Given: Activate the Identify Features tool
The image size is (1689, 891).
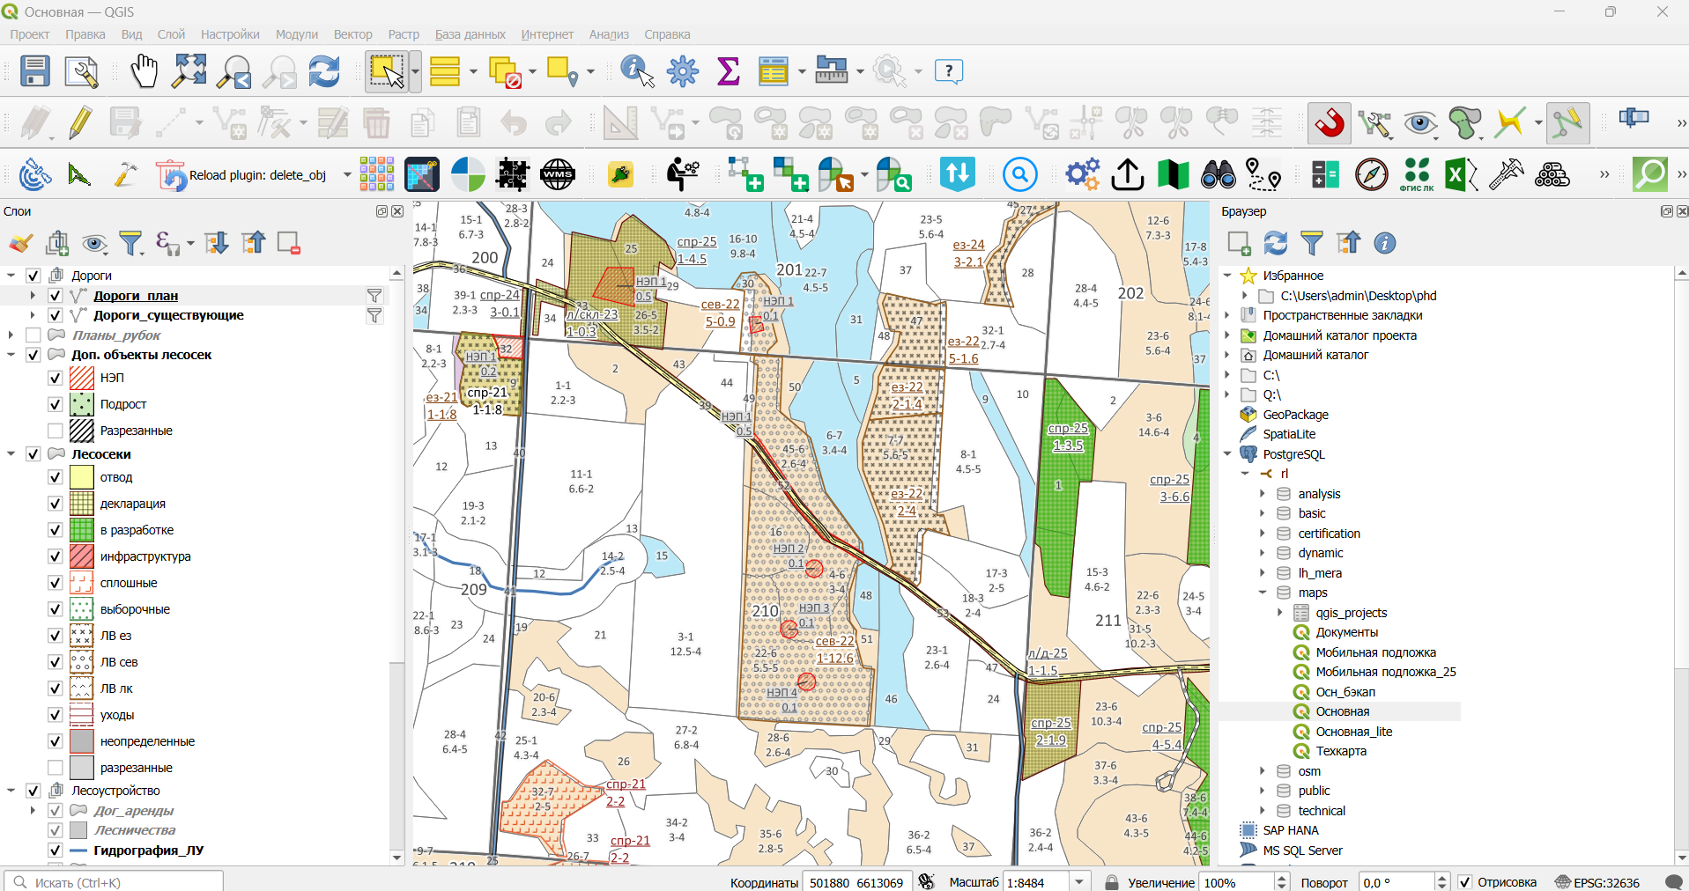Looking at the screenshot, I should pyautogui.click(x=638, y=71).
